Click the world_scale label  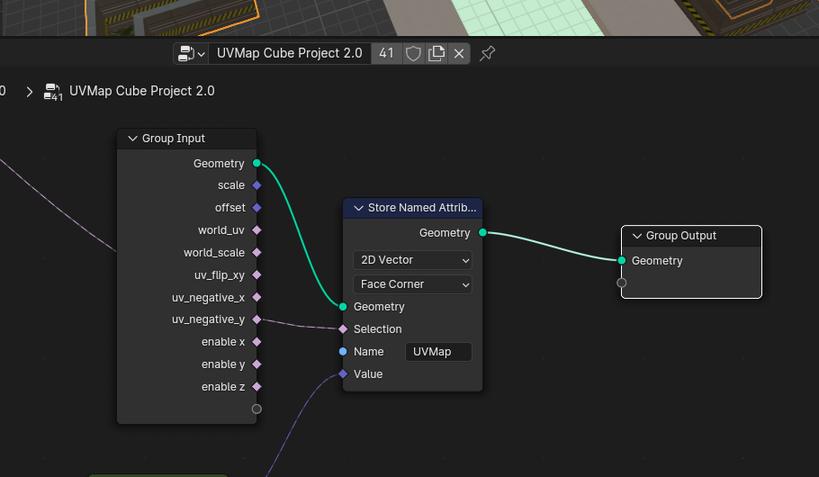pos(214,253)
